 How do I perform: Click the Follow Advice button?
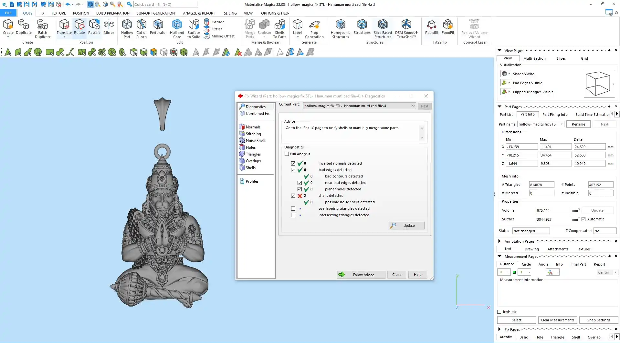(361, 275)
